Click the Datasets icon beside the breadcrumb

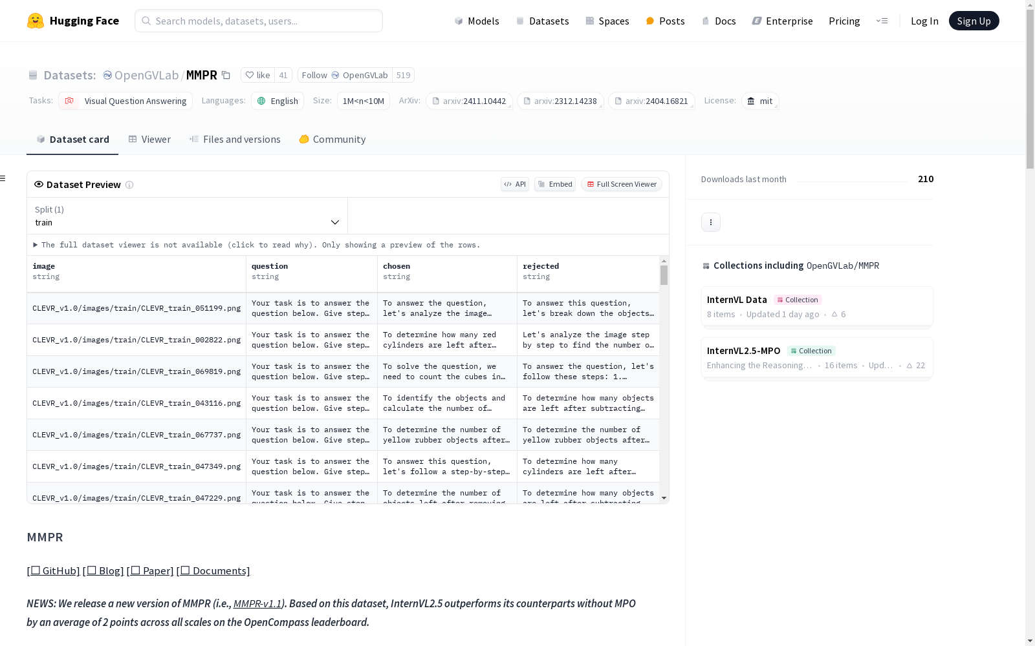[33, 75]
